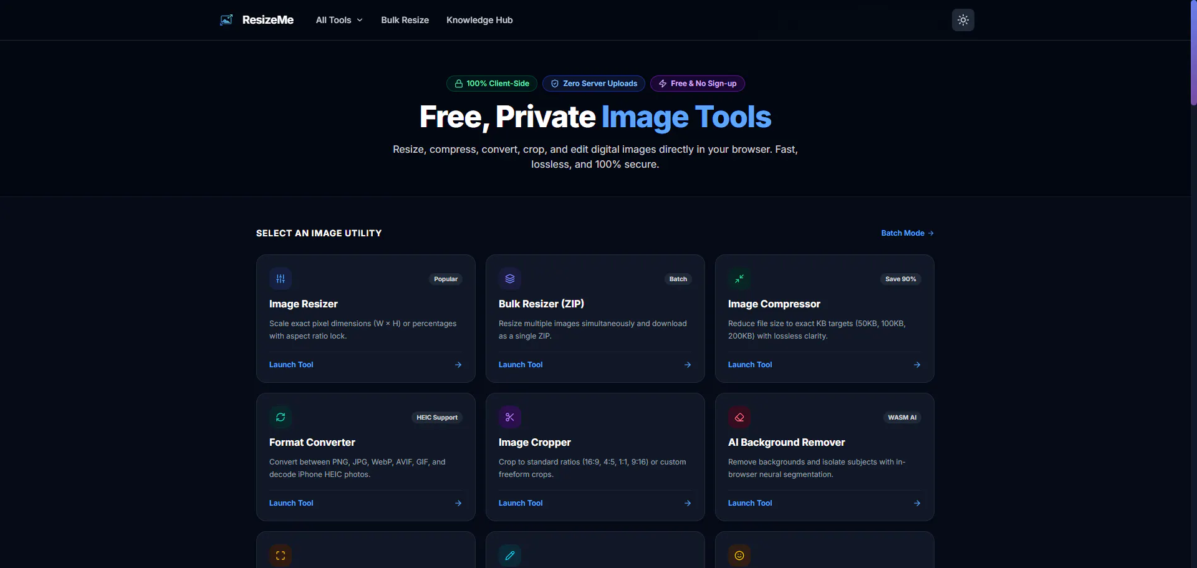Viewport: 1197px width, 568px height.
Task: Launch the Image Cropper tool
Action: [x=521, y=503]
